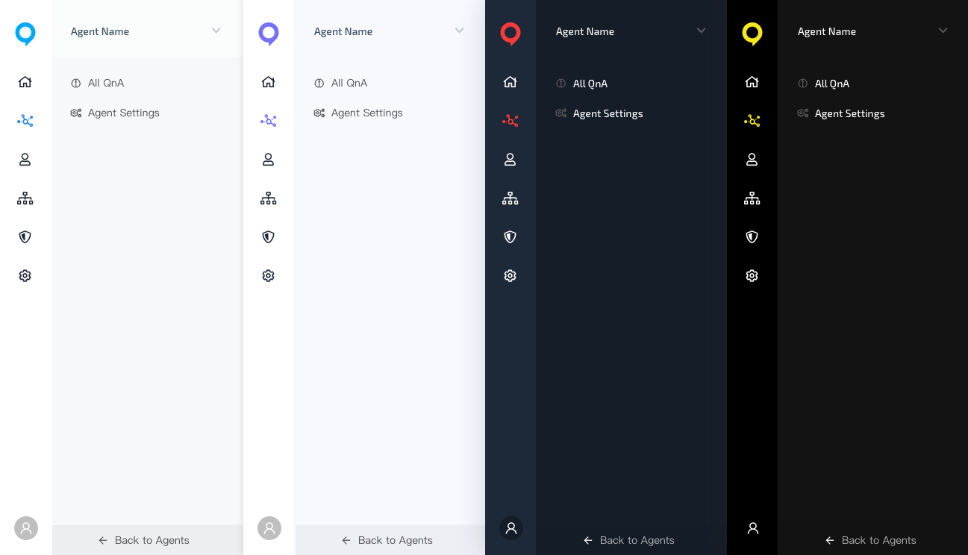Click the org hierarchy icon in yellow-theme sidebar

tap(752, 198)
